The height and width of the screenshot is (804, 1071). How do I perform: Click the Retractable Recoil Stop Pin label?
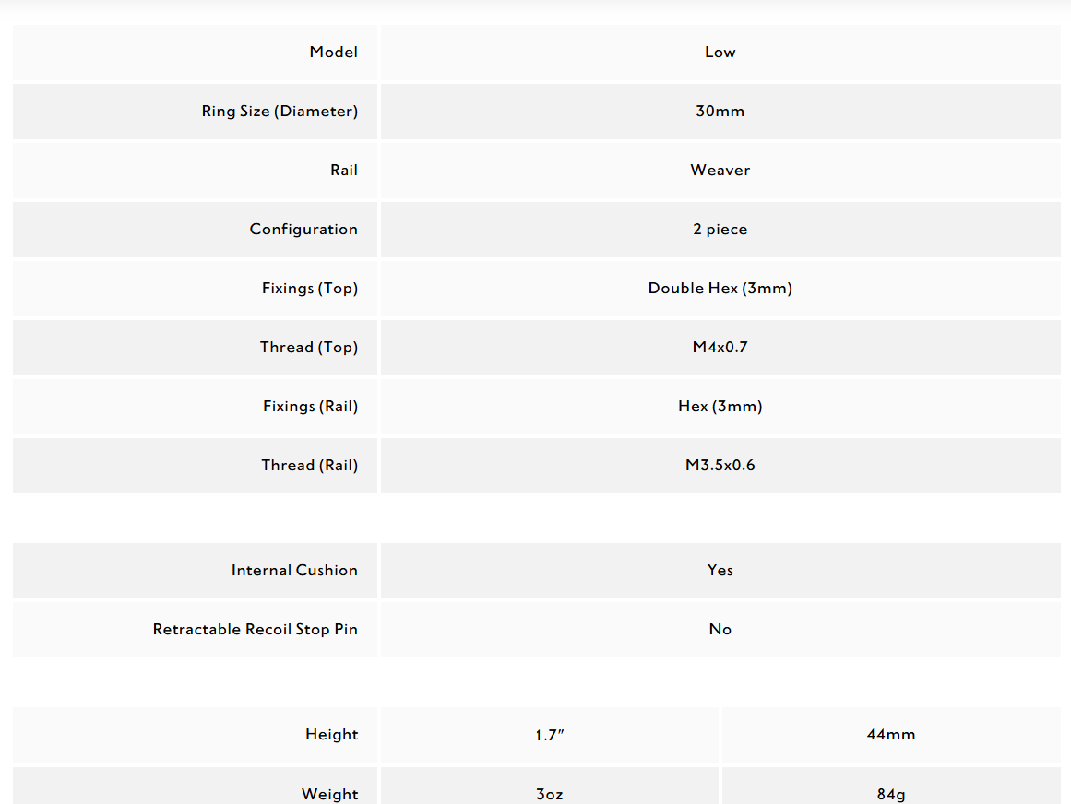pos(255,630)
